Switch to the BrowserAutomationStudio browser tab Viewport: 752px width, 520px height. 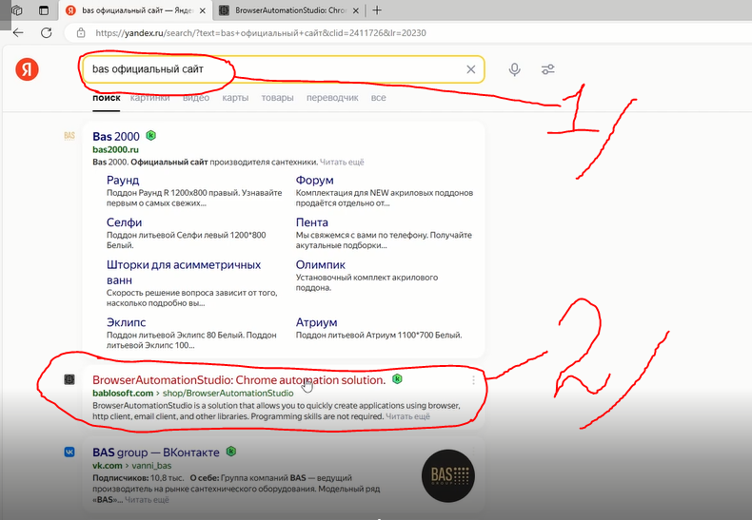pos(289,10)
